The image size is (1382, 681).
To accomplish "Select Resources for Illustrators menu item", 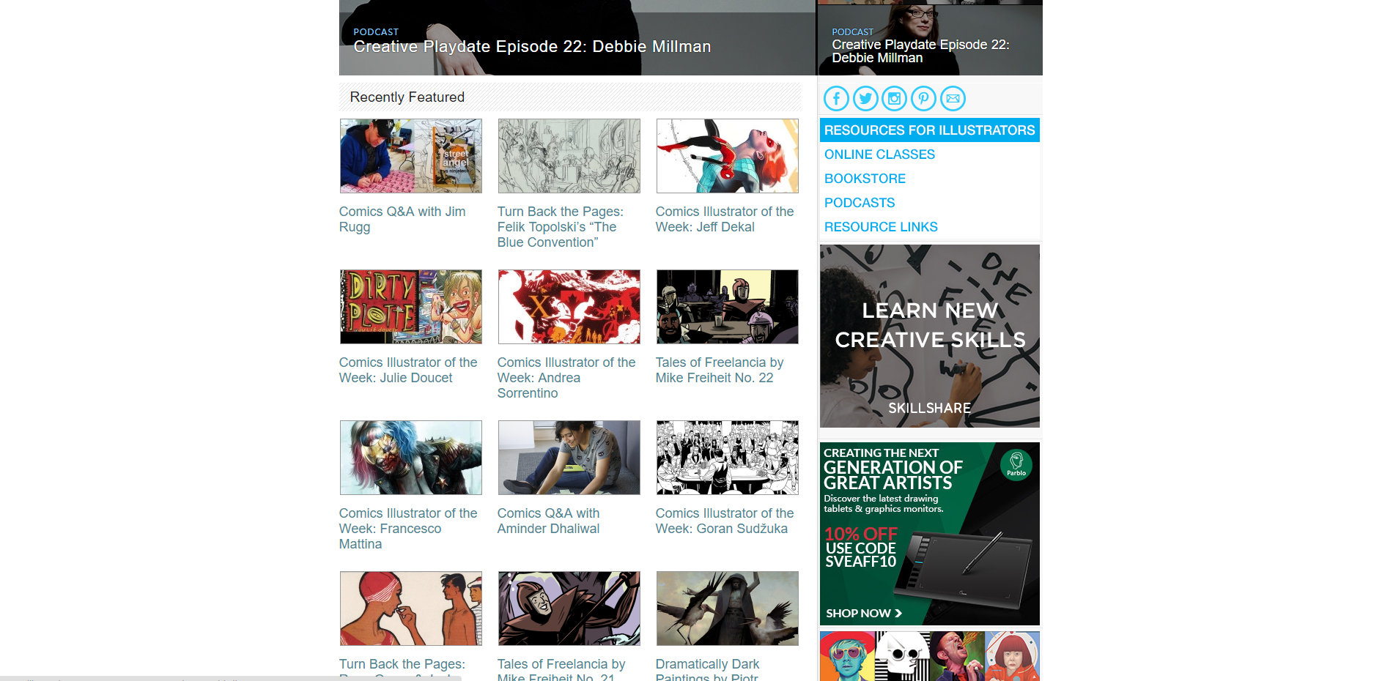I will (x=929, y=130).
